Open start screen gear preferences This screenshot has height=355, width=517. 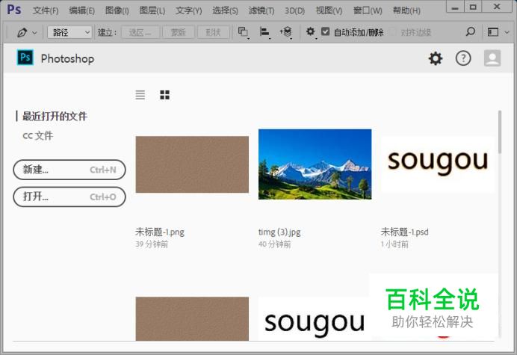[x=436, y=58]
